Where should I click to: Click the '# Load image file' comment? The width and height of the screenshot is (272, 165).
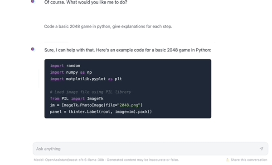pyautogui.click(x=91, y=92)
